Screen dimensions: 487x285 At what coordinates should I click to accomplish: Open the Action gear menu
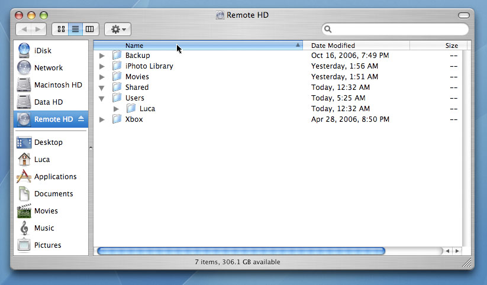click(118, 29)
